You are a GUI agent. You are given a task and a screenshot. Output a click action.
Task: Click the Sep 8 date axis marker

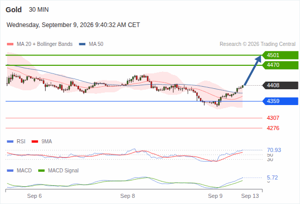coord(128,196)
